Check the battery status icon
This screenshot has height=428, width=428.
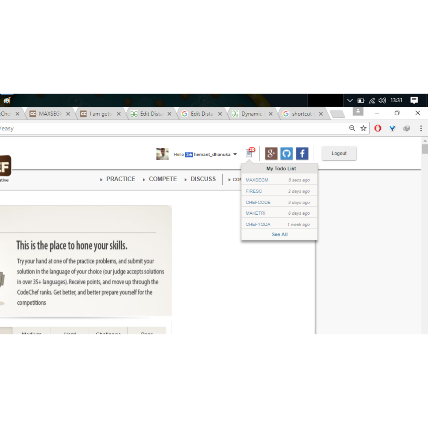point(361,100)
